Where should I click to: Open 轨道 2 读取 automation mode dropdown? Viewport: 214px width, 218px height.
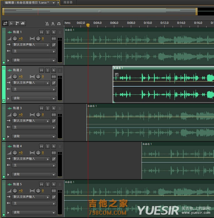(x=34, y=98)
